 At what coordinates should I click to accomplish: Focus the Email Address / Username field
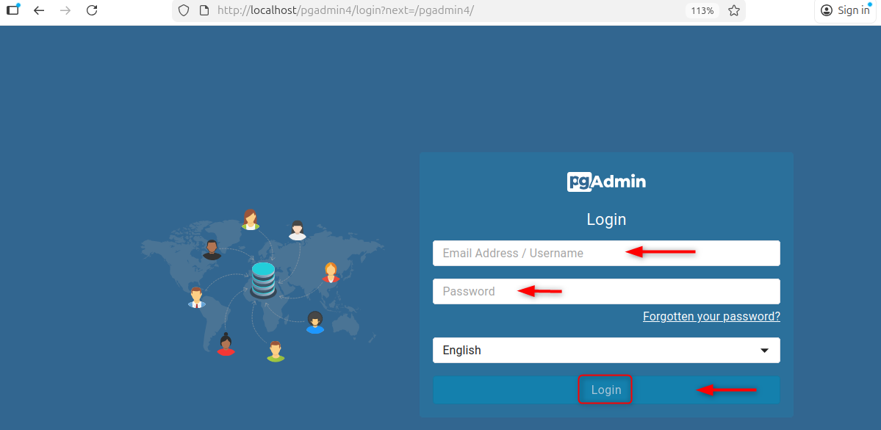pos(606,253)
